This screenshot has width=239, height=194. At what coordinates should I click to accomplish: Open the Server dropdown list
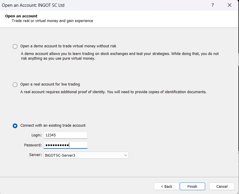[86, 155]
